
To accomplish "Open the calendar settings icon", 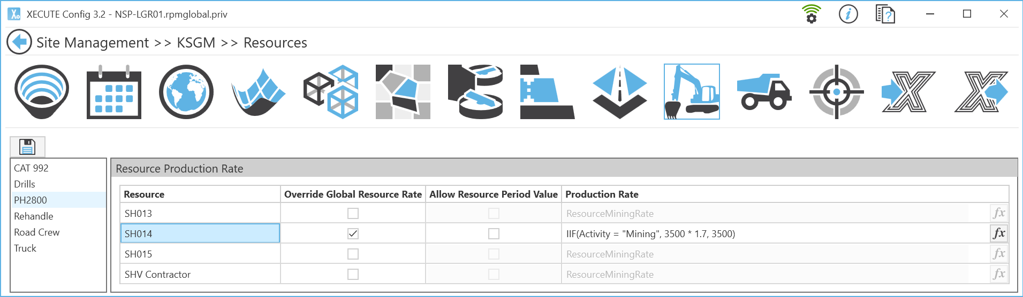I will pos(114,92).
